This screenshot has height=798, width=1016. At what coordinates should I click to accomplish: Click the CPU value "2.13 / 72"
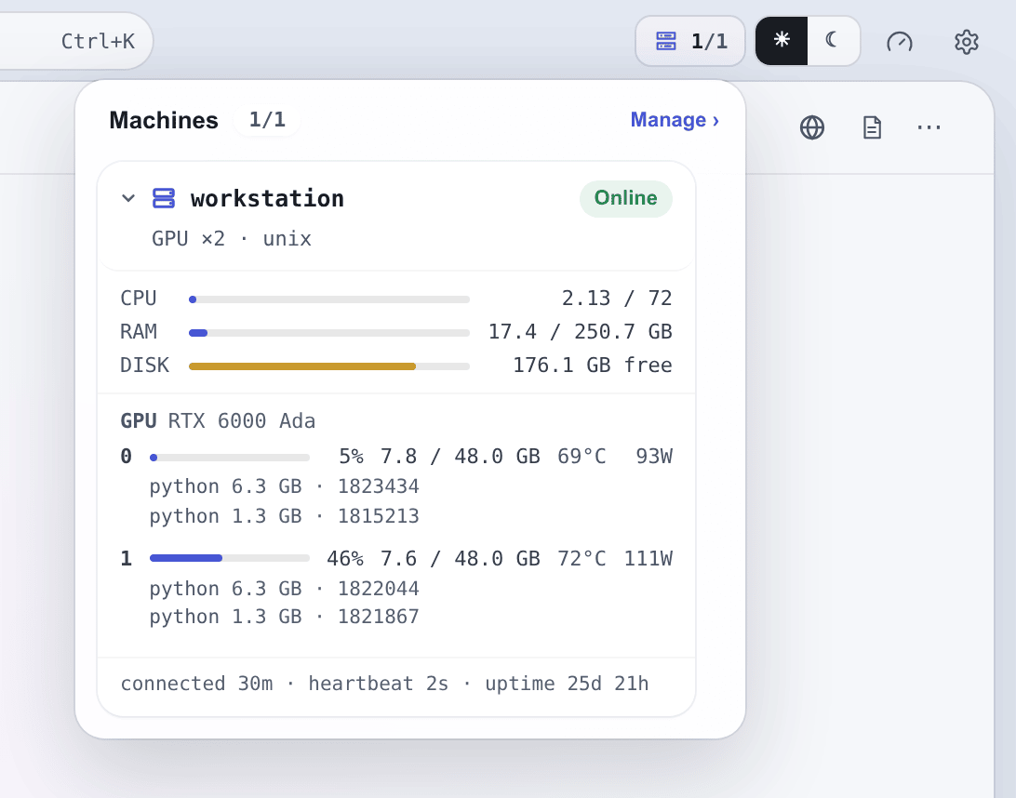click(x=617, y=298)
